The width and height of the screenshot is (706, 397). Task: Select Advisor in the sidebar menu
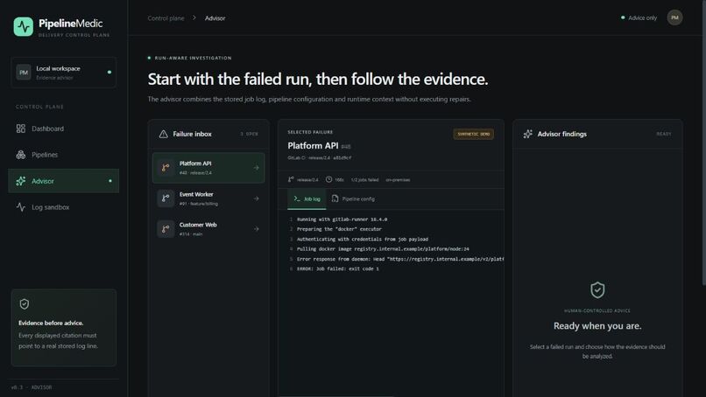pyautogui.click(x=63, y=181)
